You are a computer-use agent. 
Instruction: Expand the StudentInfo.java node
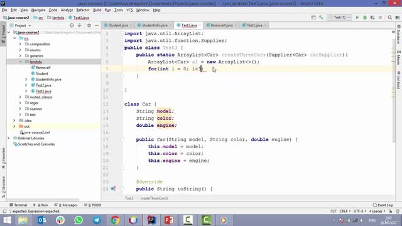click(26, 80)
